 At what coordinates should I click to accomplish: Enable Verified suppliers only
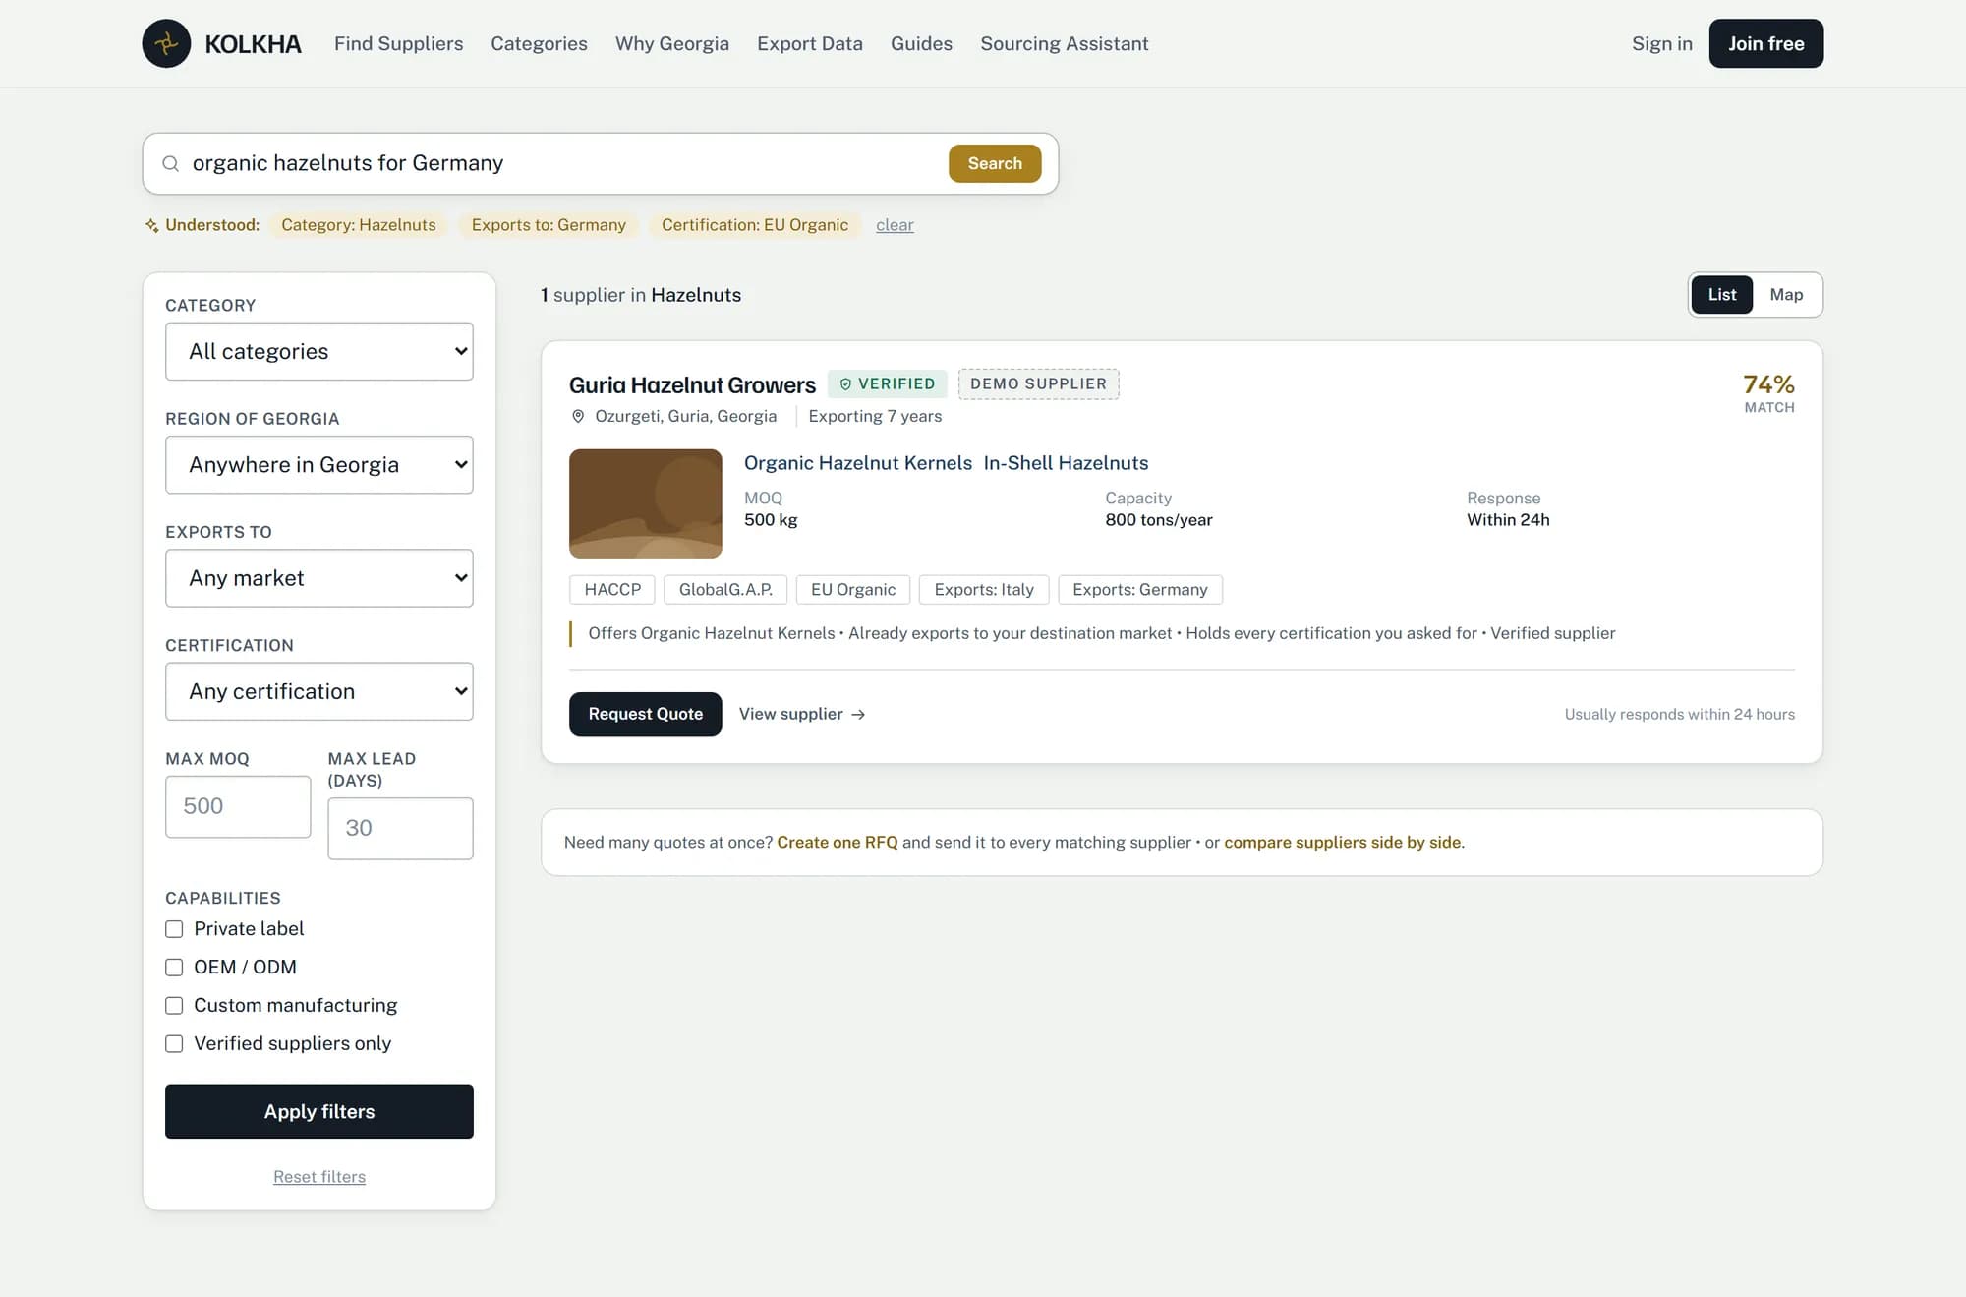pyautogui.click(x=174, y=1044)
